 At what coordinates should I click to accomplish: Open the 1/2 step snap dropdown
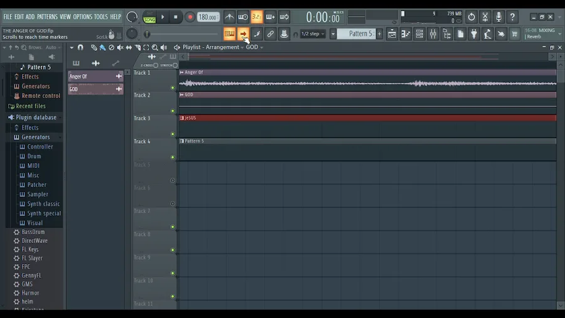click(313, 34)
